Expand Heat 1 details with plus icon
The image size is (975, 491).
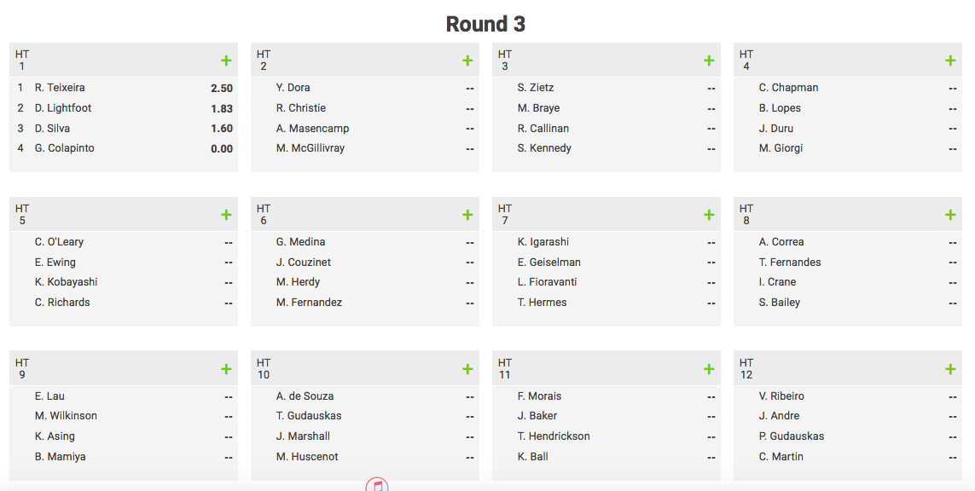coord(226,61)
